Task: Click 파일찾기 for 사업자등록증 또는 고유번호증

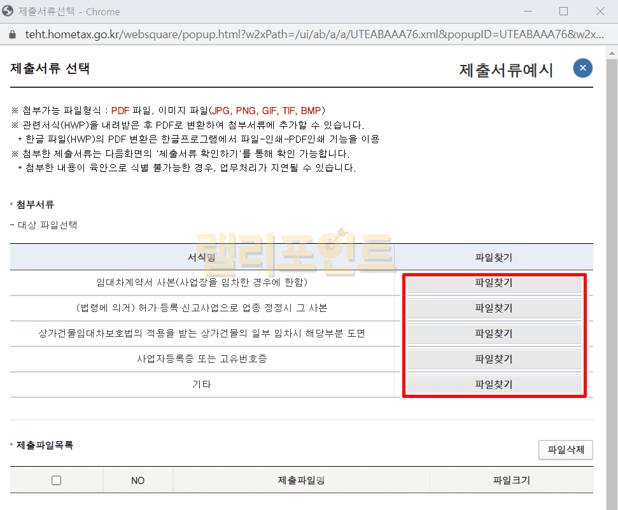Action: 494,360
